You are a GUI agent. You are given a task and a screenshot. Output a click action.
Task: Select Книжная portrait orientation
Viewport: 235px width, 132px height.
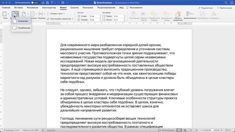pos(21,21)
